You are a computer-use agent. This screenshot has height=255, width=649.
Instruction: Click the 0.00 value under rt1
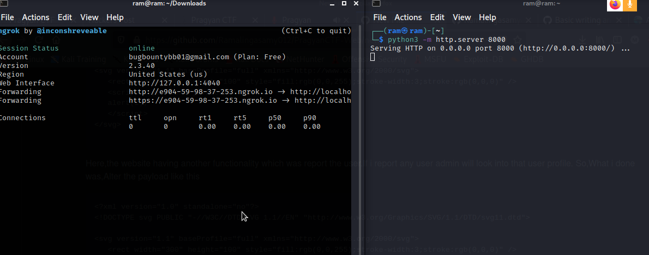point(207,126)
